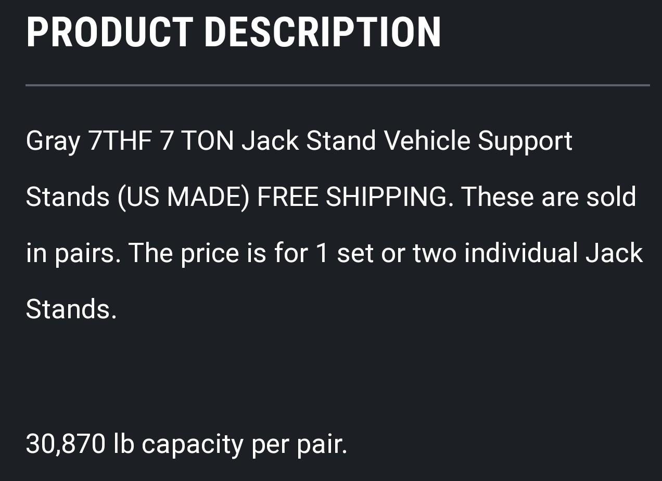Click the word "Gray" at paragraph start
The image size is (662, 481).
point(53,142)
